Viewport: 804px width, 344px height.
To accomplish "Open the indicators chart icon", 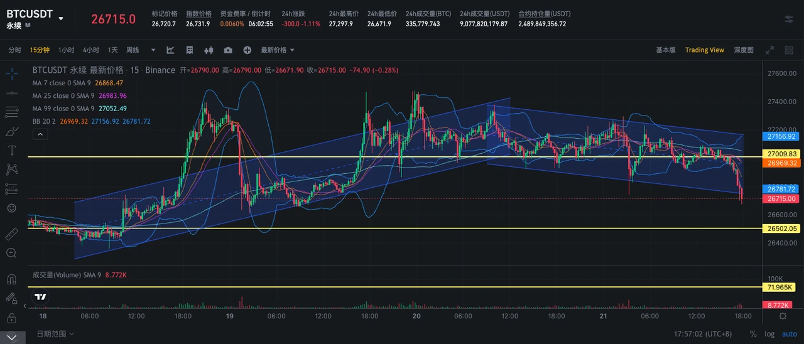I will tap(170, 50).
